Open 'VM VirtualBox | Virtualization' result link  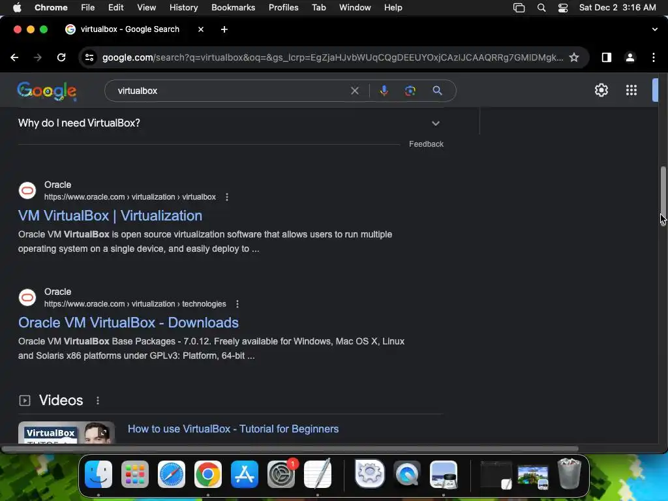(110, 215)
